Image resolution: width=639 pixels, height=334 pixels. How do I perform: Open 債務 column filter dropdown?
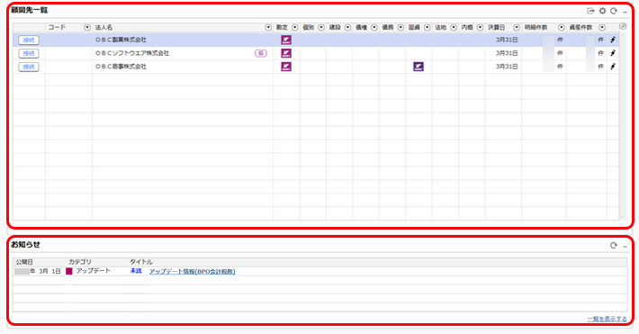[x=400, y=27]
